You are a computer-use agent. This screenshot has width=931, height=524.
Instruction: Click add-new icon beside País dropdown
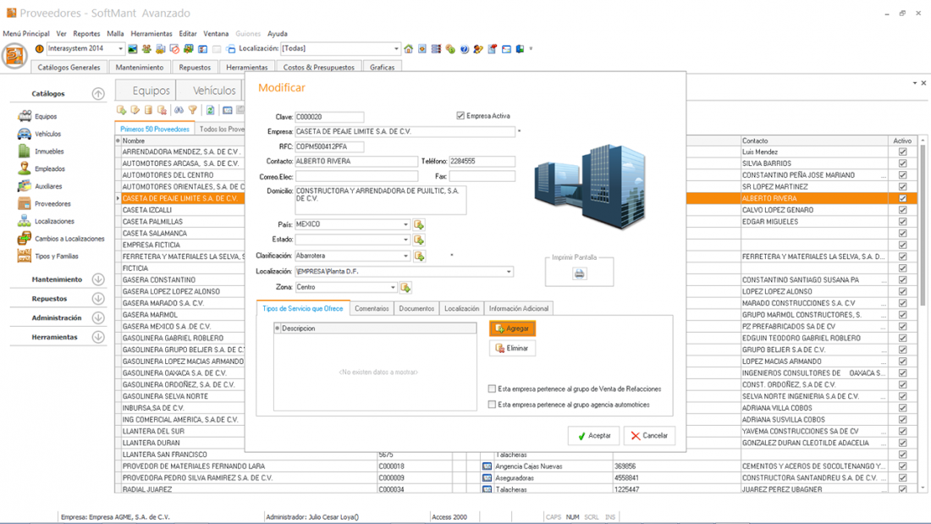(419, 225)
